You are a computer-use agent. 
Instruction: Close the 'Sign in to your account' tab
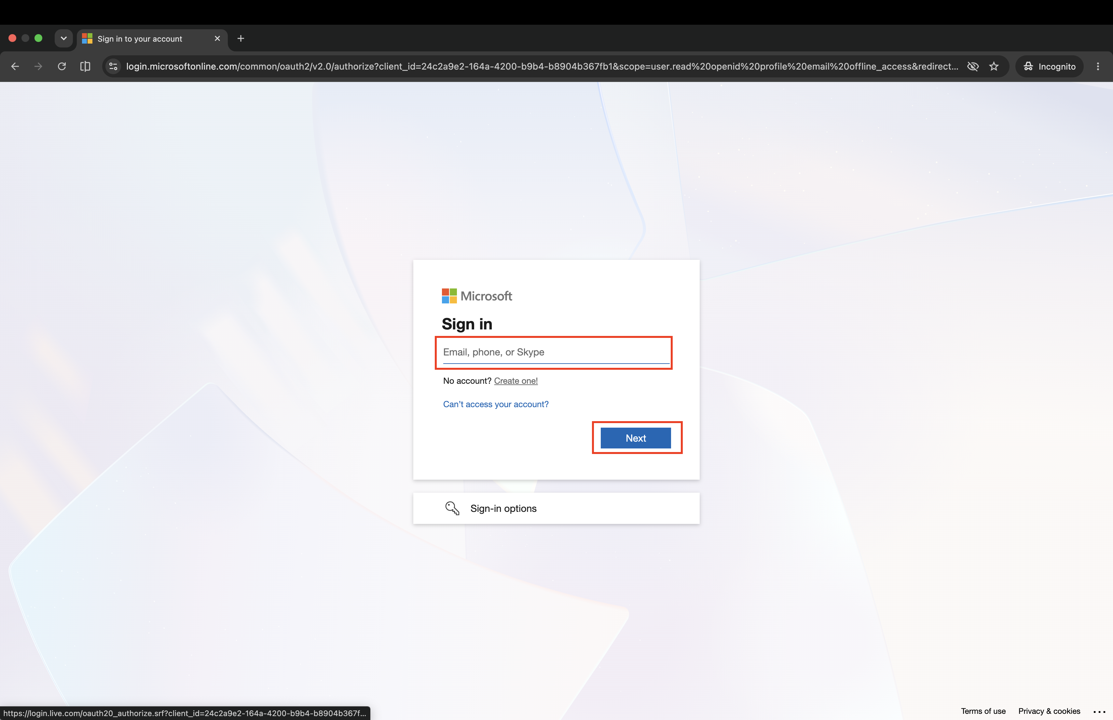(217, 38)
